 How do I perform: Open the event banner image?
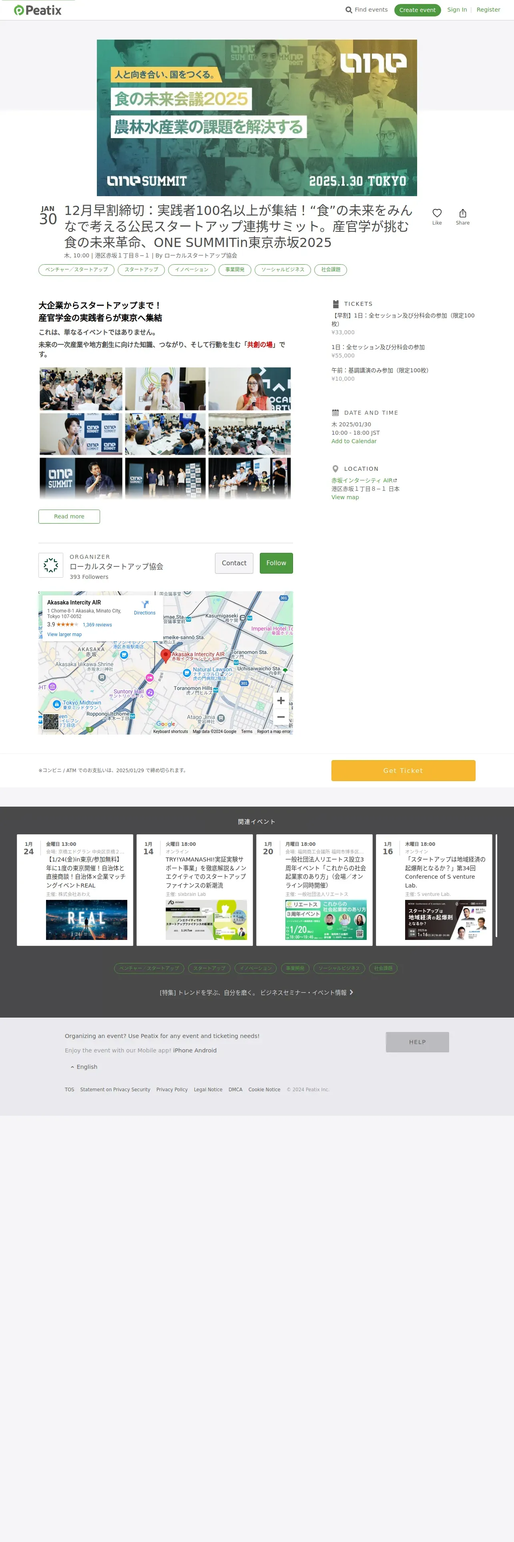[257, 118]
